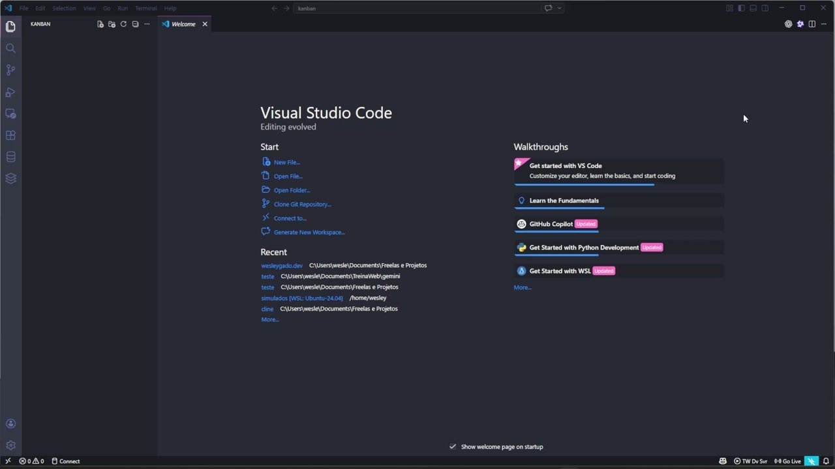Open Get Started with WSL walkthrough
The width and height of the screenshot is (835, 469).
pos(619,271)
